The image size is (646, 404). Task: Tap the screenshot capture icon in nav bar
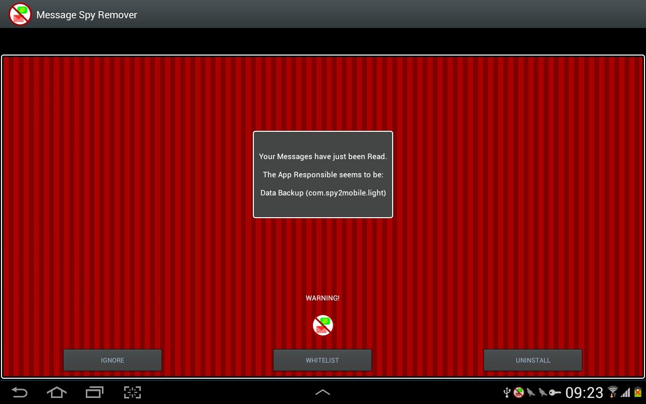pos(132,392)
